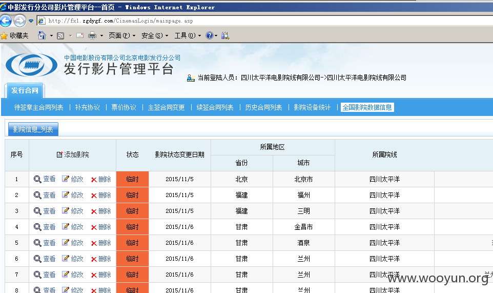Screen dimensions: 493x293
Task: Click city cell 酒泉 in row 5
Action: coord(303,243)
